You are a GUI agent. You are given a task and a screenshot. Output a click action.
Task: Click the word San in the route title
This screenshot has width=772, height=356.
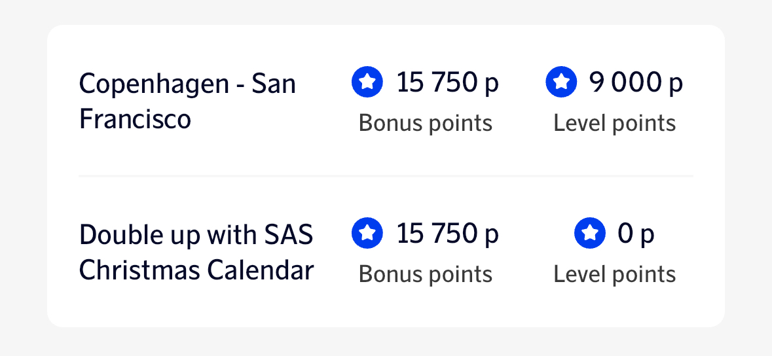[x=274, y=84]
